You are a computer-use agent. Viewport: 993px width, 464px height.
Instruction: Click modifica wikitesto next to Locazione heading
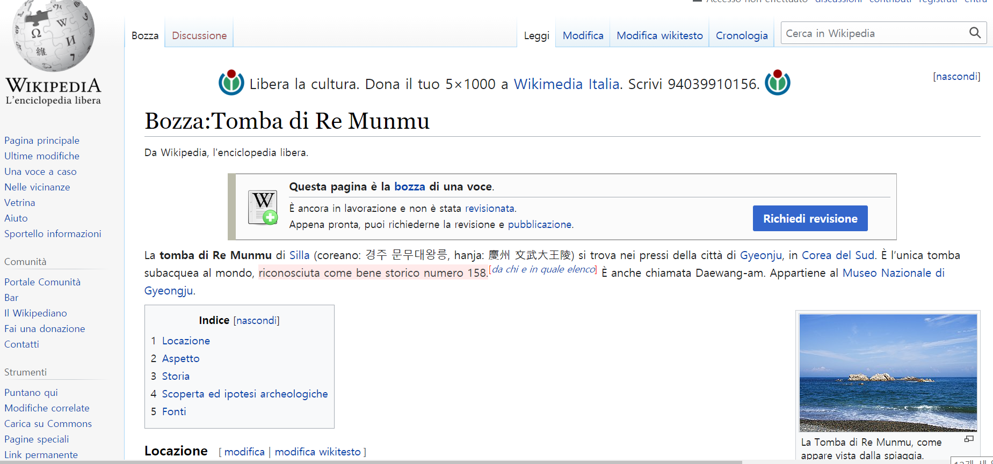(x=318, y=452)
